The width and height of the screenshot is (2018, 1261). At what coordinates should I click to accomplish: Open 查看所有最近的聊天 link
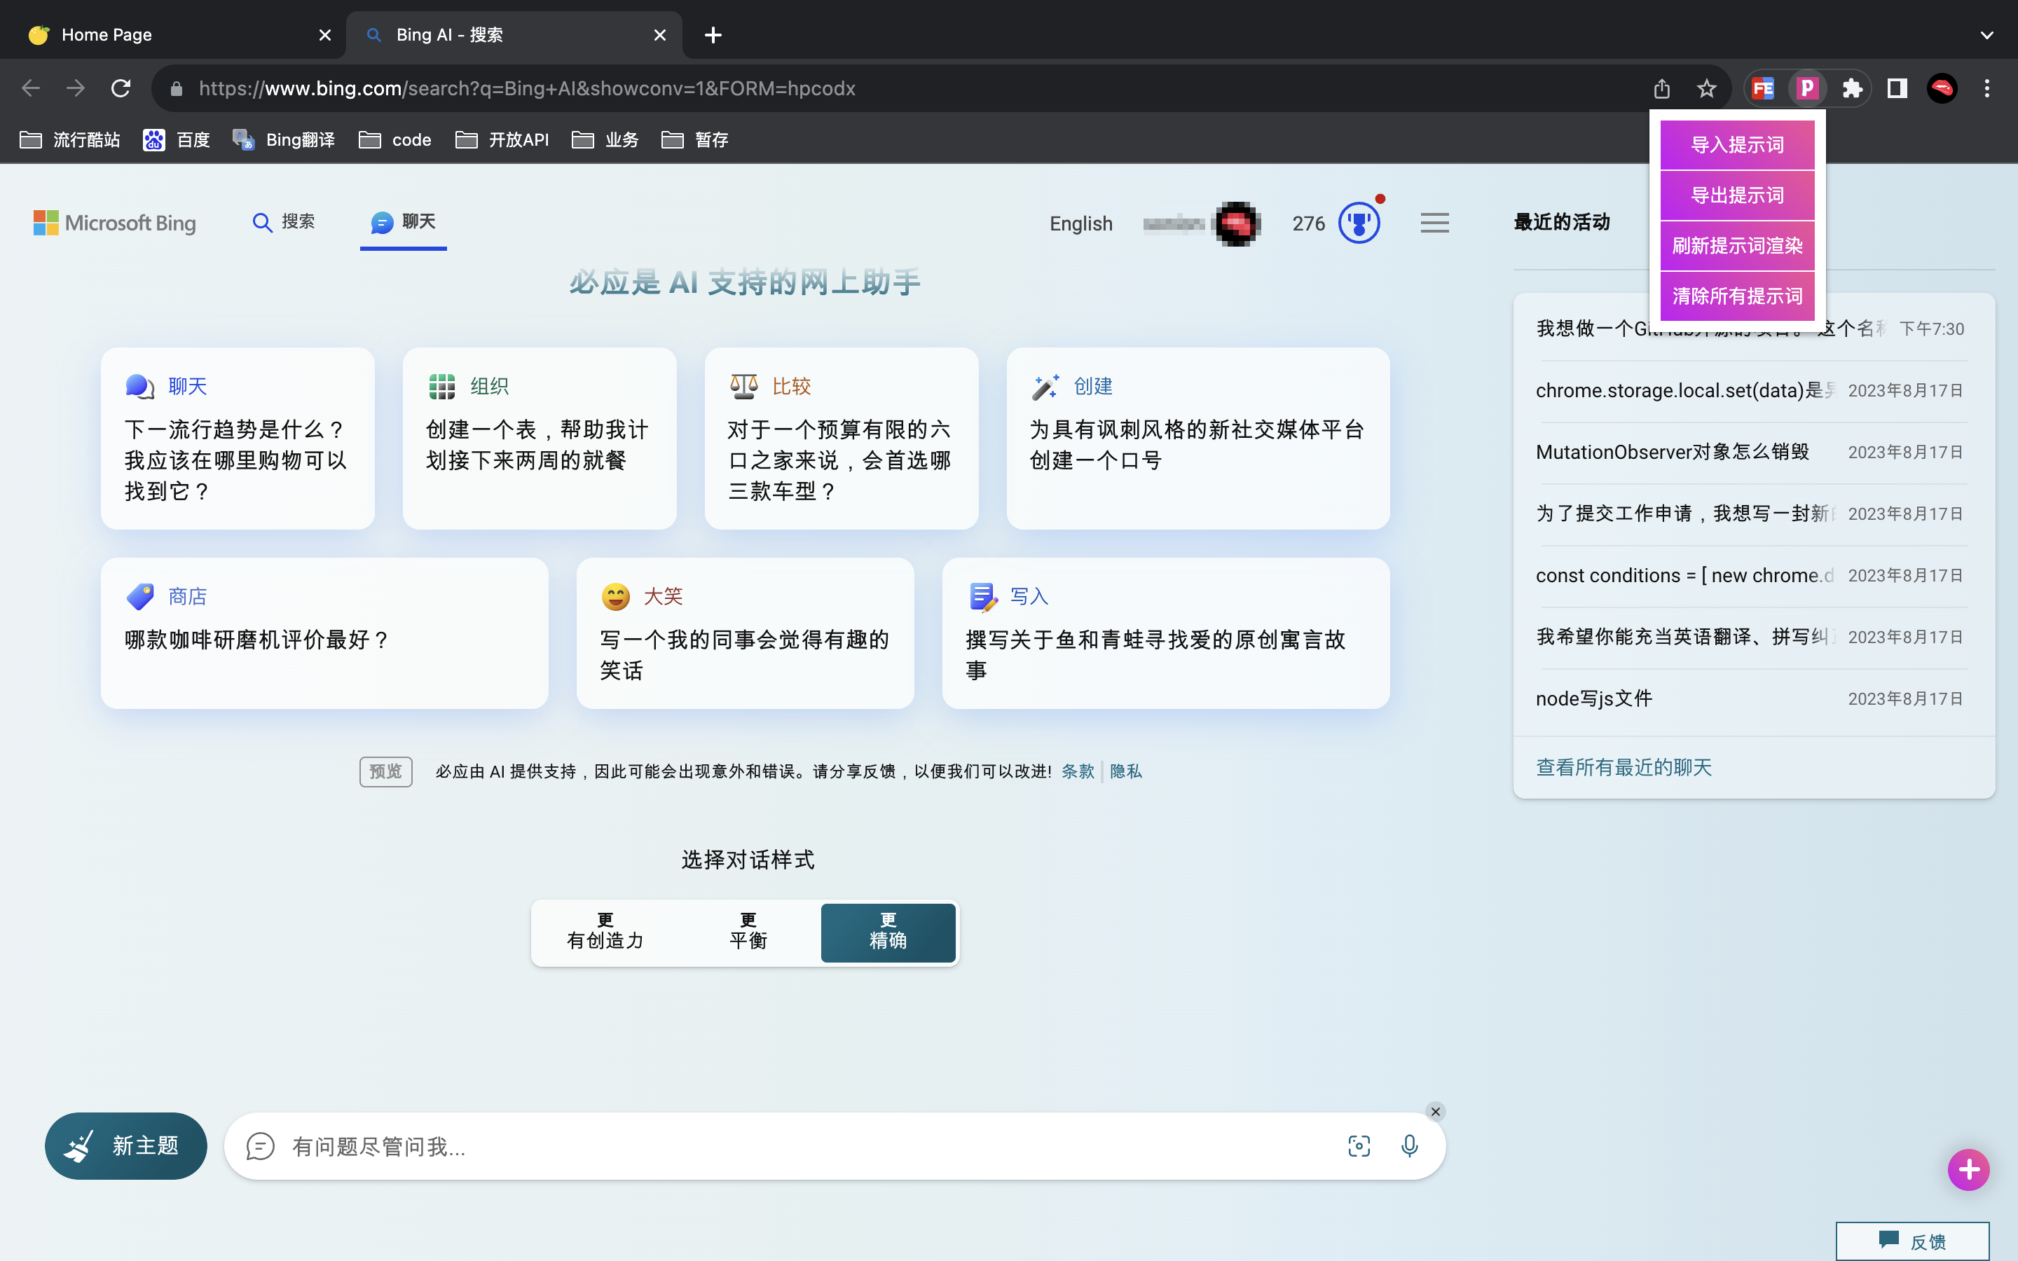pos(1623,767)
